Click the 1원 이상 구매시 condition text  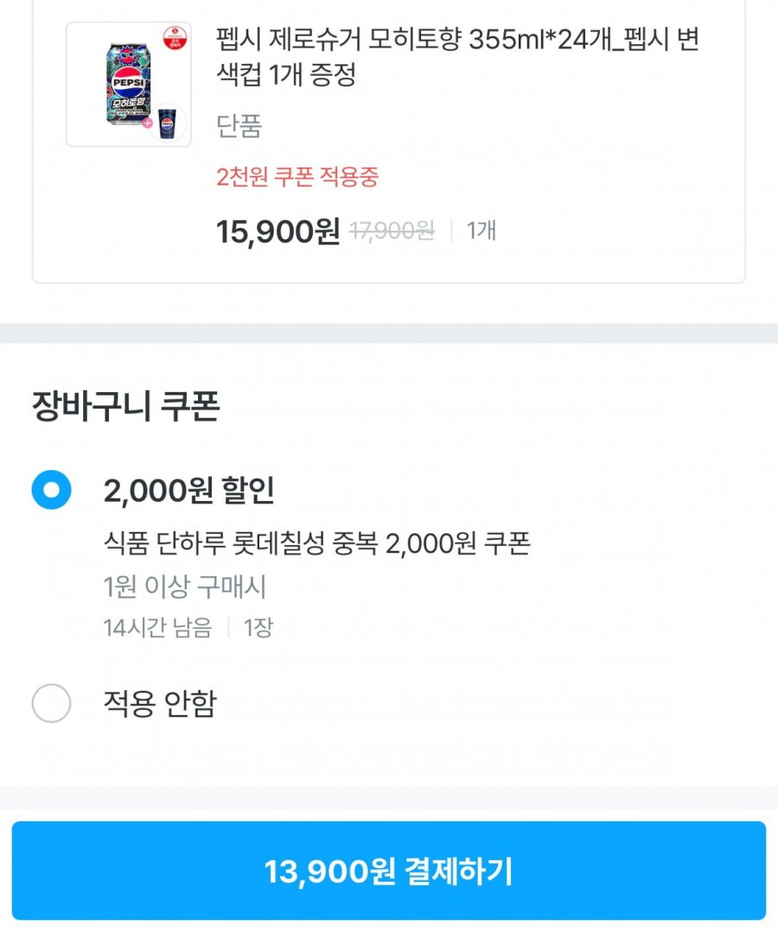[x=184, y=587]
